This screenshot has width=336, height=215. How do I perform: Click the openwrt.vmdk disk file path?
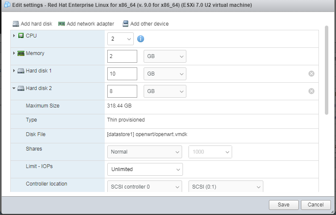coord(147,134)
